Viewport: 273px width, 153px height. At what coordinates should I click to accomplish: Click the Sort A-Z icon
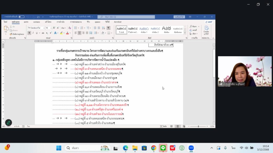(104, 28)
